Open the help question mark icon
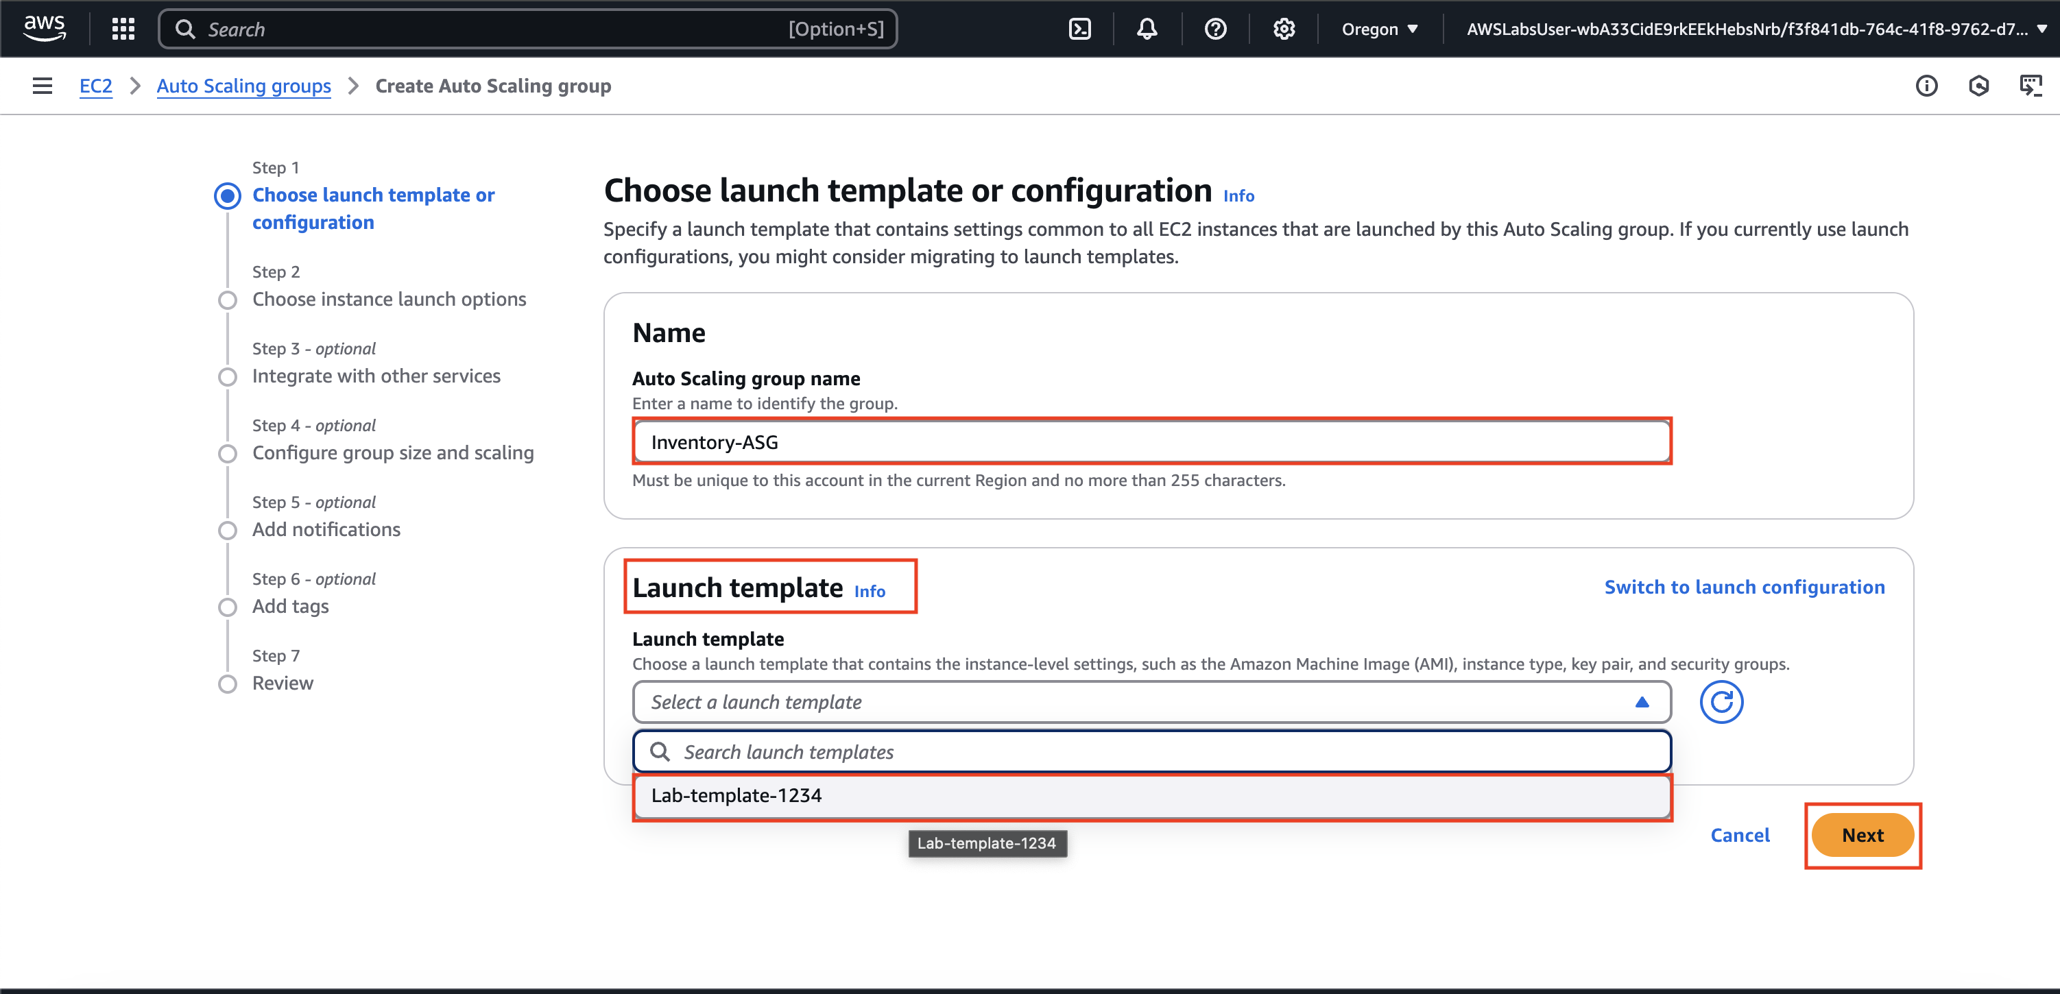 pos(1214,29)
